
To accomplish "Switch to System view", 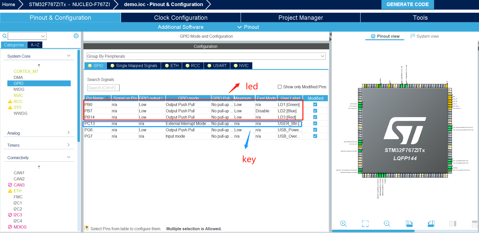I will [x=425, y=36].
